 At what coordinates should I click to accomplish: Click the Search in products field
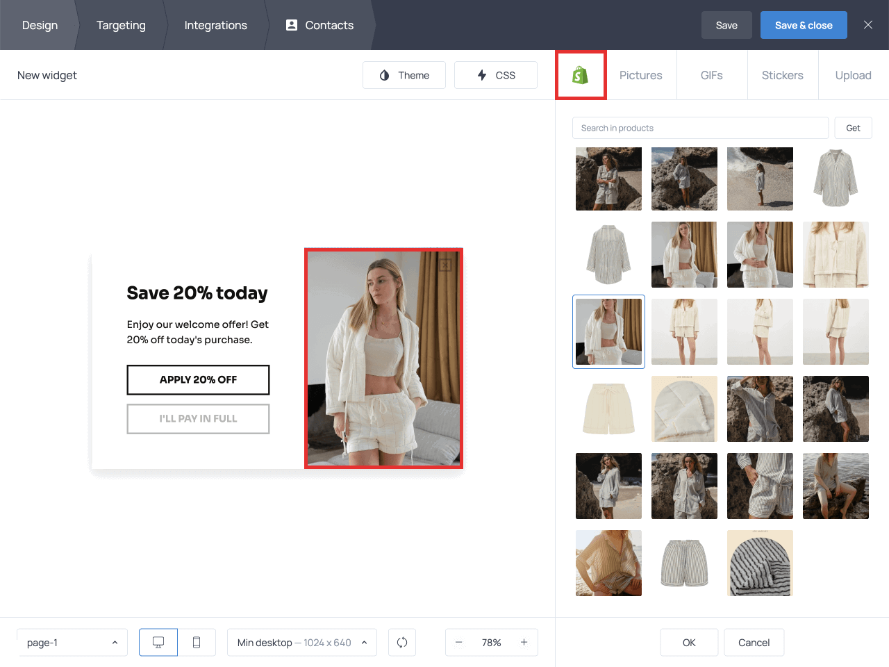[x=700, y=128]
